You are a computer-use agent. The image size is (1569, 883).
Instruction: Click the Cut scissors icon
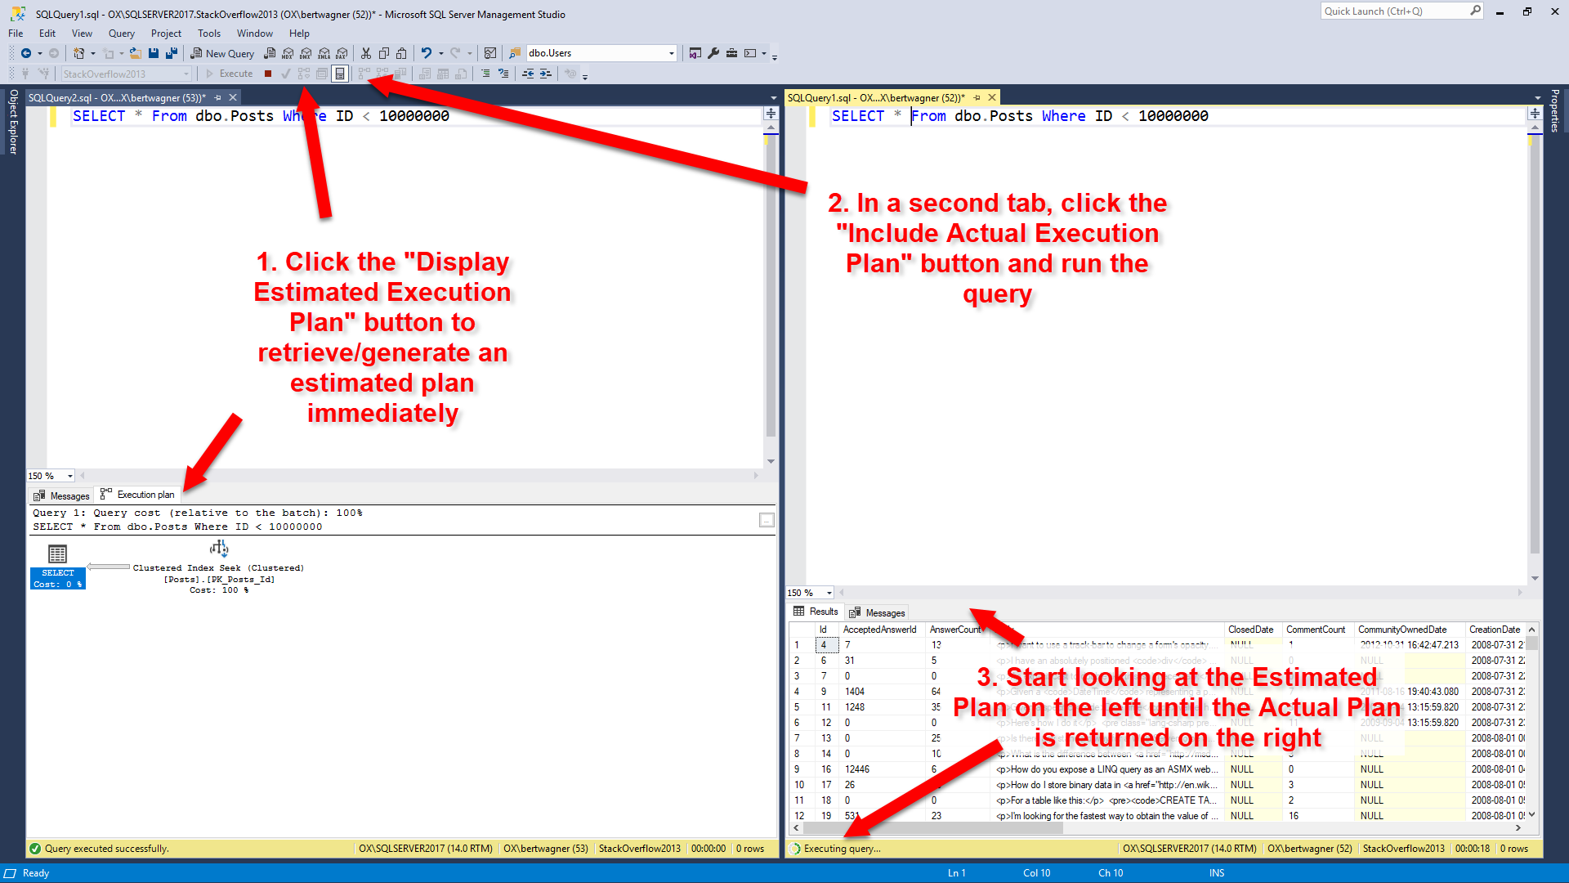tap(366, 53)
